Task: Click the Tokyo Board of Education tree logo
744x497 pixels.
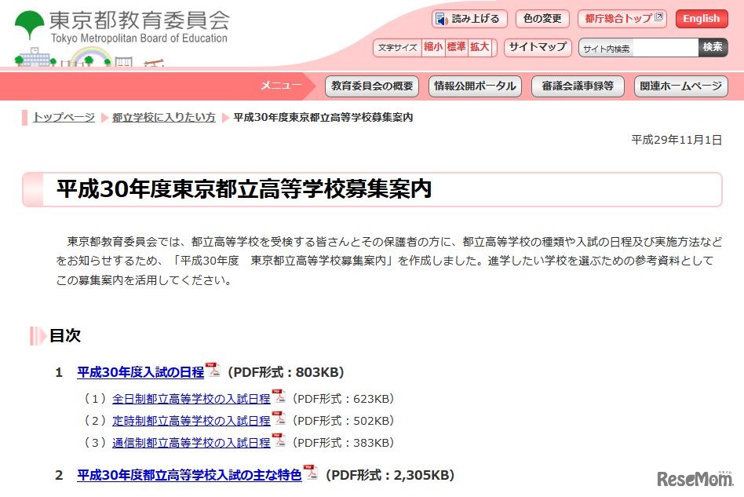Action: [28, 20]
